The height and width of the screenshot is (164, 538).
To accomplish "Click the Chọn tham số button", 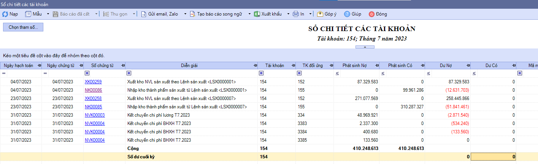I will [23, 27].
